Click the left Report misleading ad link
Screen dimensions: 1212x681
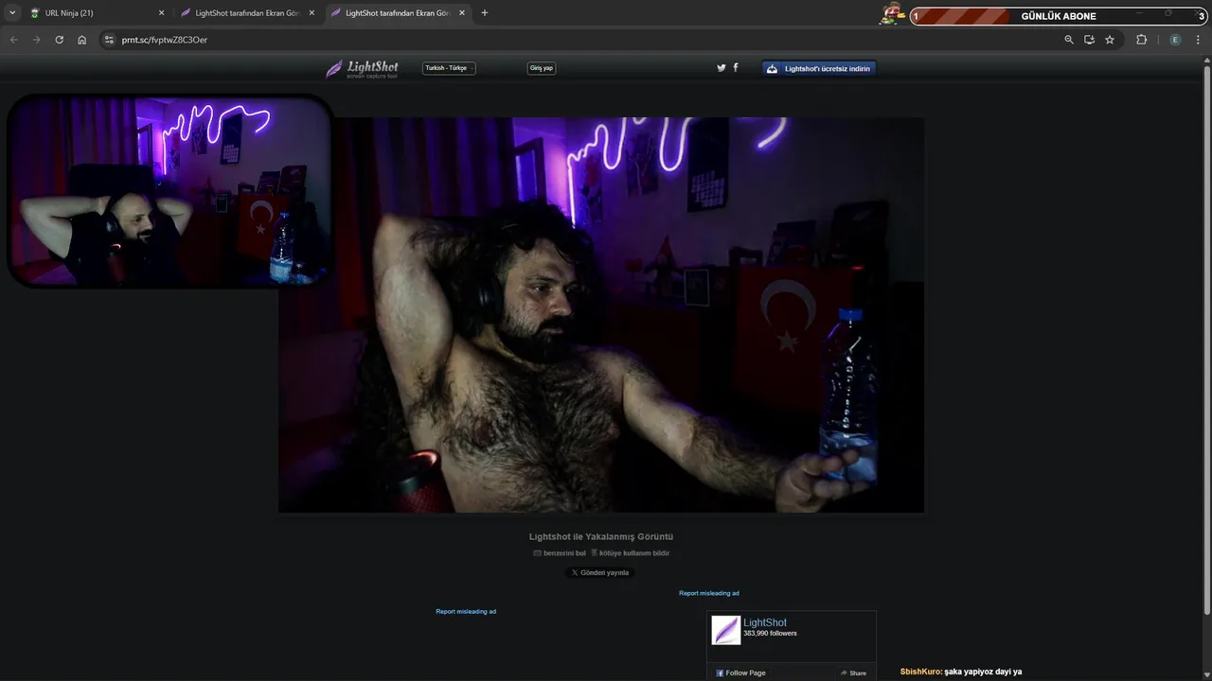[466, 612]
